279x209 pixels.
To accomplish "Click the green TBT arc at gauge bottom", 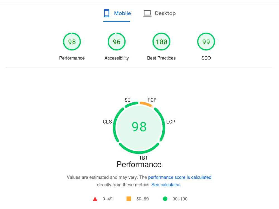I will 139,152.
